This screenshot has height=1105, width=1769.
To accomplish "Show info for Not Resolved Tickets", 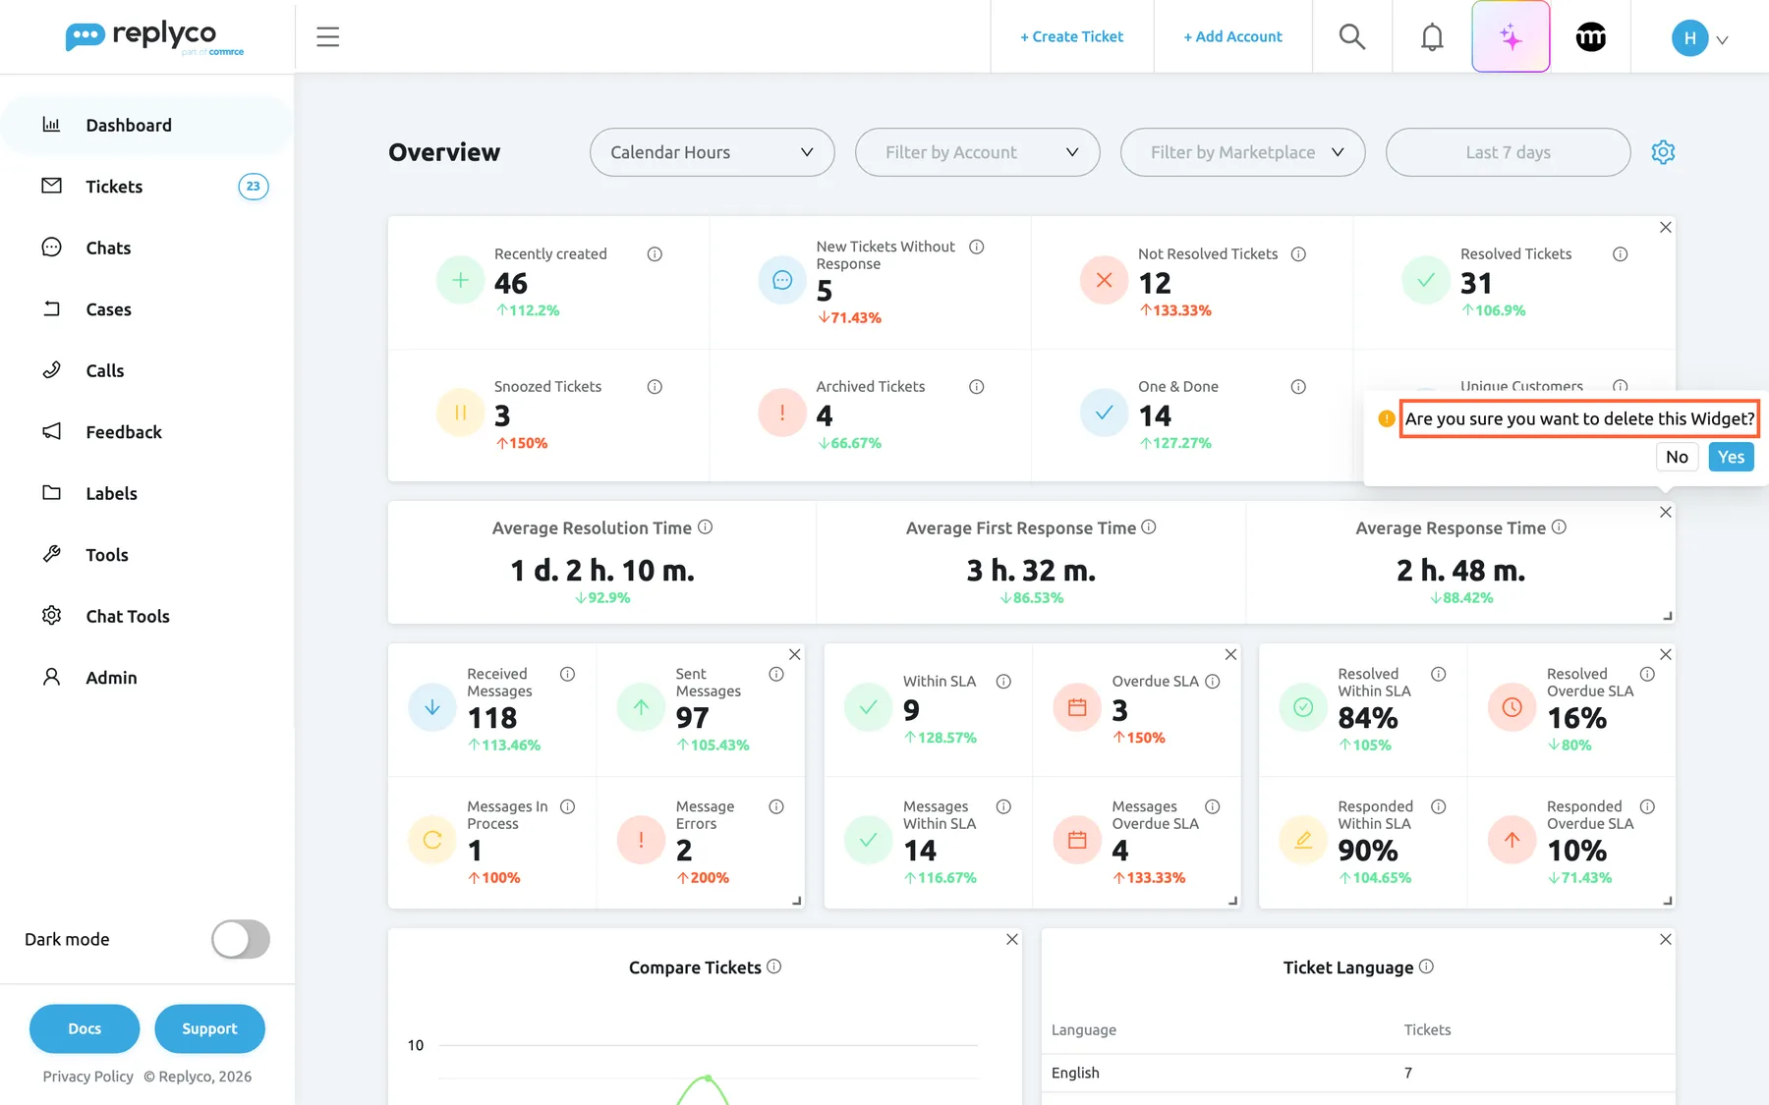I will [x=1298, y=254].
